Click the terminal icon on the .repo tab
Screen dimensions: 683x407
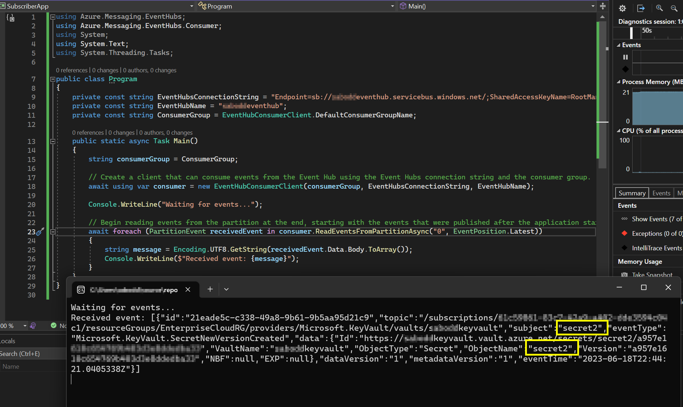pos(81,290)
